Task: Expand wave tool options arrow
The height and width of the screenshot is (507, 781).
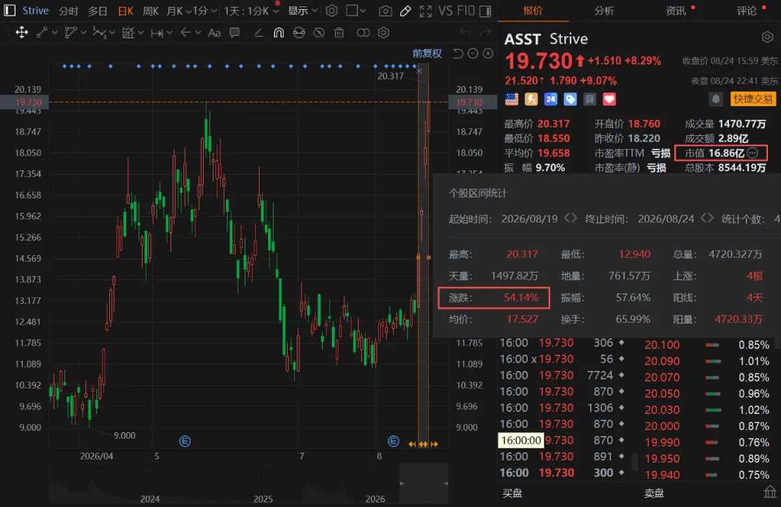Action: click(111, 33)
